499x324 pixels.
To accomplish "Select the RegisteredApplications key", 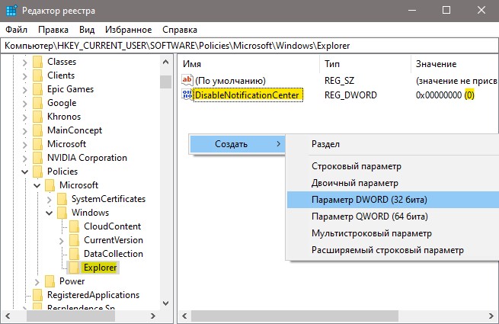I will coord(93,295).
